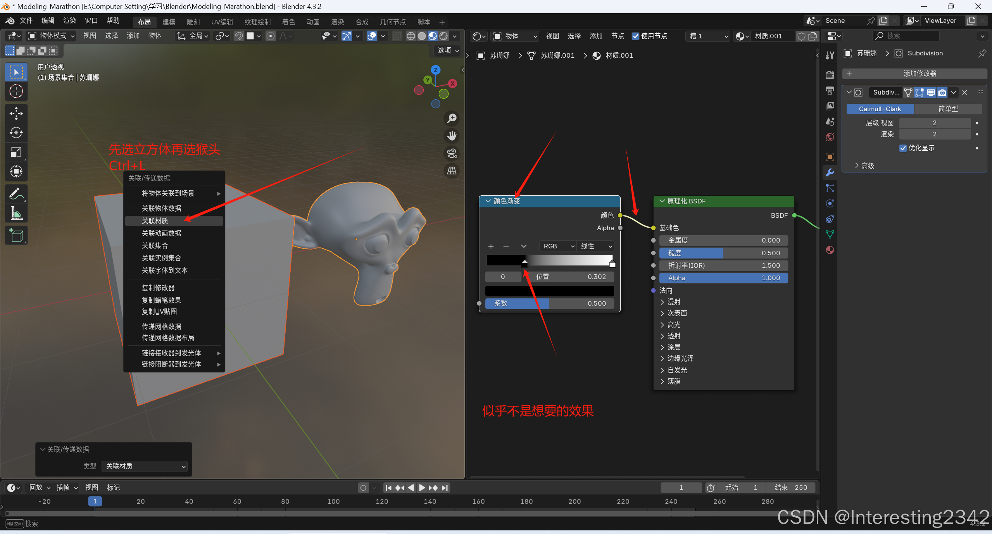The width and height of the screenshot is (992, 534).
Task: Select the Move tool in viewport toolbar
Action: tap(16, 114)
